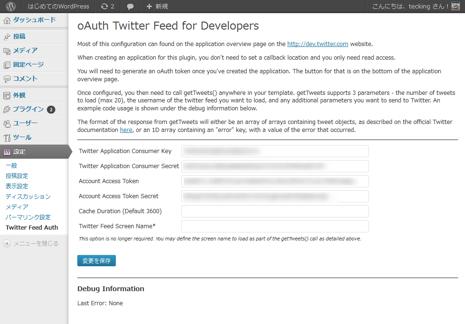
Task: Click the pages icon for 固定ページ
Action: 7,65
